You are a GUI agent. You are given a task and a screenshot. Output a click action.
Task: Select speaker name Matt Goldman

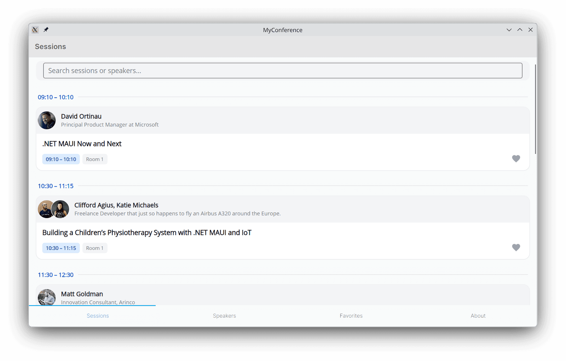pyautogui.click(x=82, y=294)
